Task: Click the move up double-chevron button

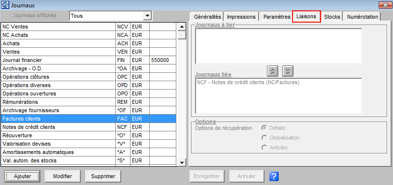Action: (273, 71)
